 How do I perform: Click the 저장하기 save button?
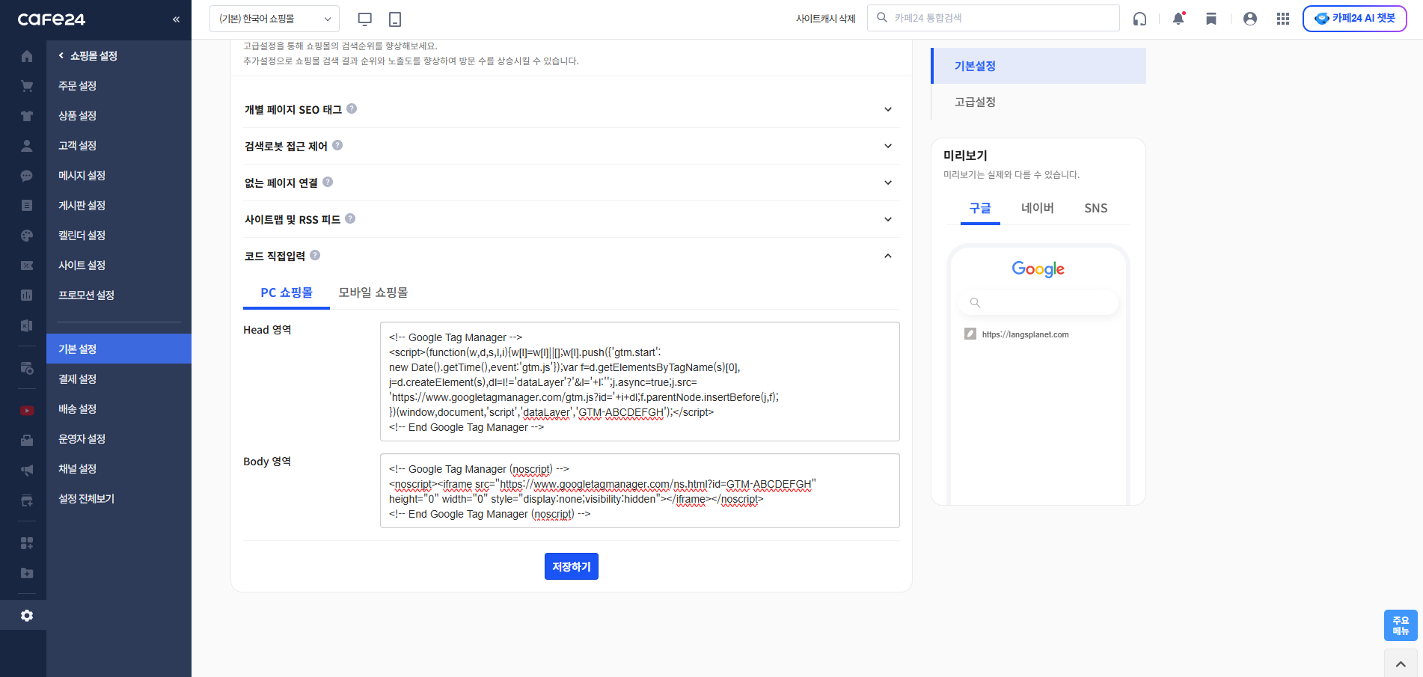572,566
